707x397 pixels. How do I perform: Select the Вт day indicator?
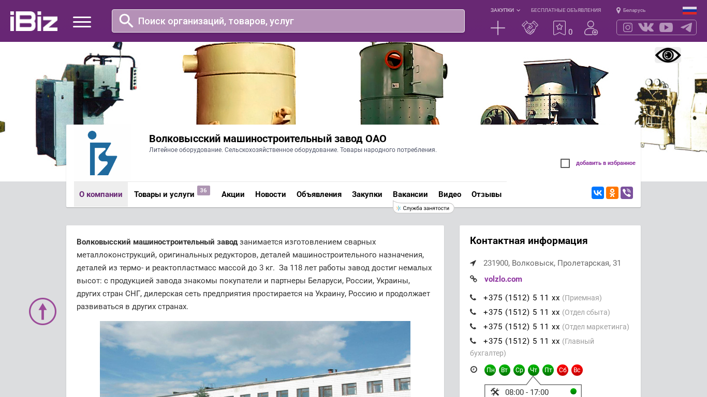505,370
